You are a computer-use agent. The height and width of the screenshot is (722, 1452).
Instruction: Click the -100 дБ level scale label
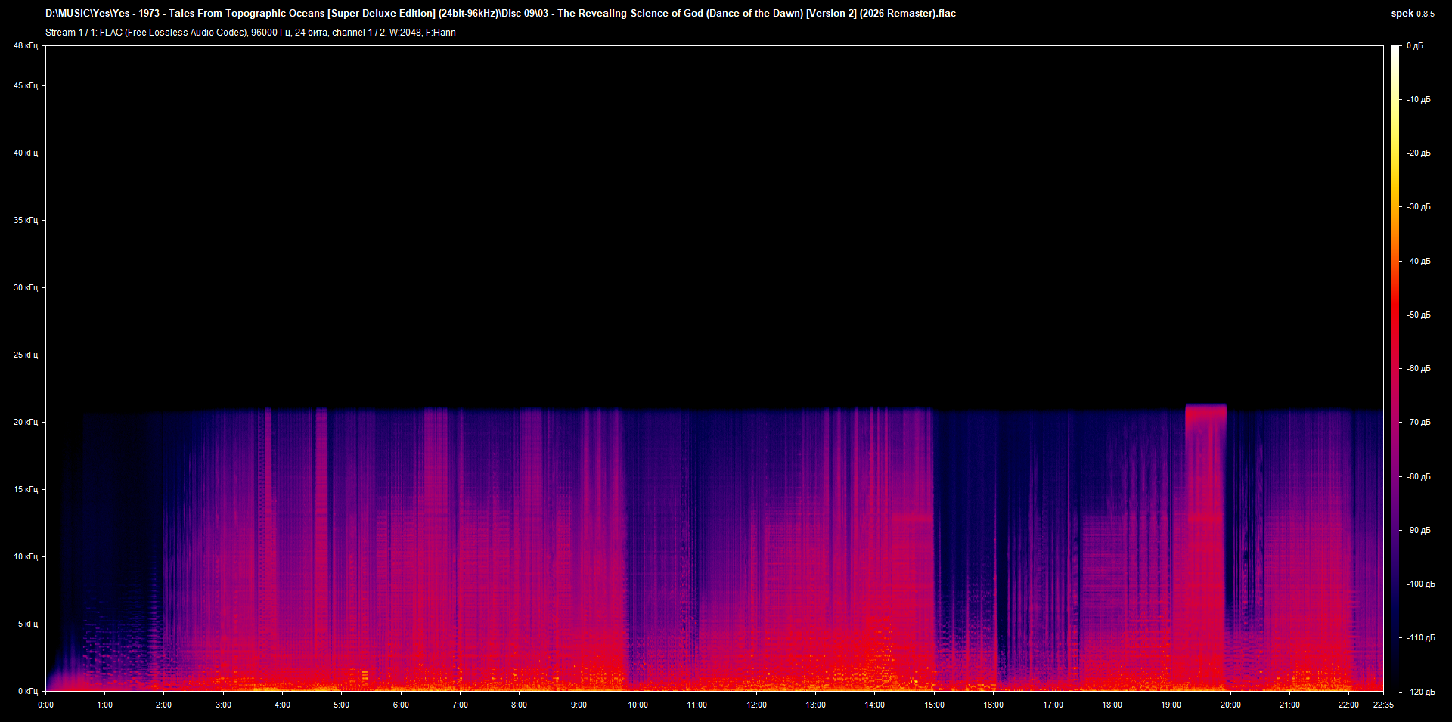click(1421, 584)
